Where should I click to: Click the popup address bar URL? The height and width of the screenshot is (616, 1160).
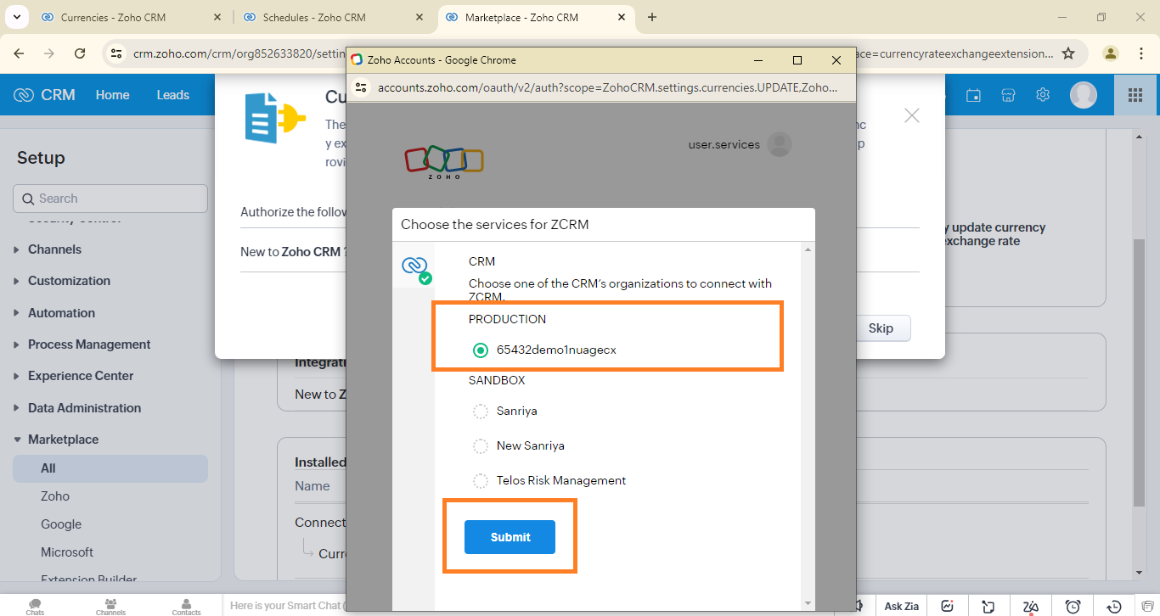coord(607,87)
